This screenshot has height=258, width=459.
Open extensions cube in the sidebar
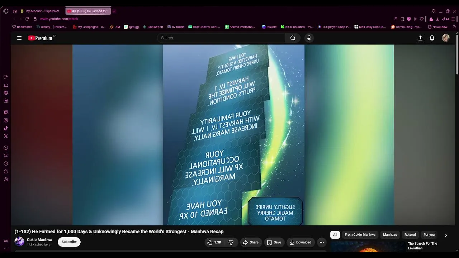(x=6, y=171)
